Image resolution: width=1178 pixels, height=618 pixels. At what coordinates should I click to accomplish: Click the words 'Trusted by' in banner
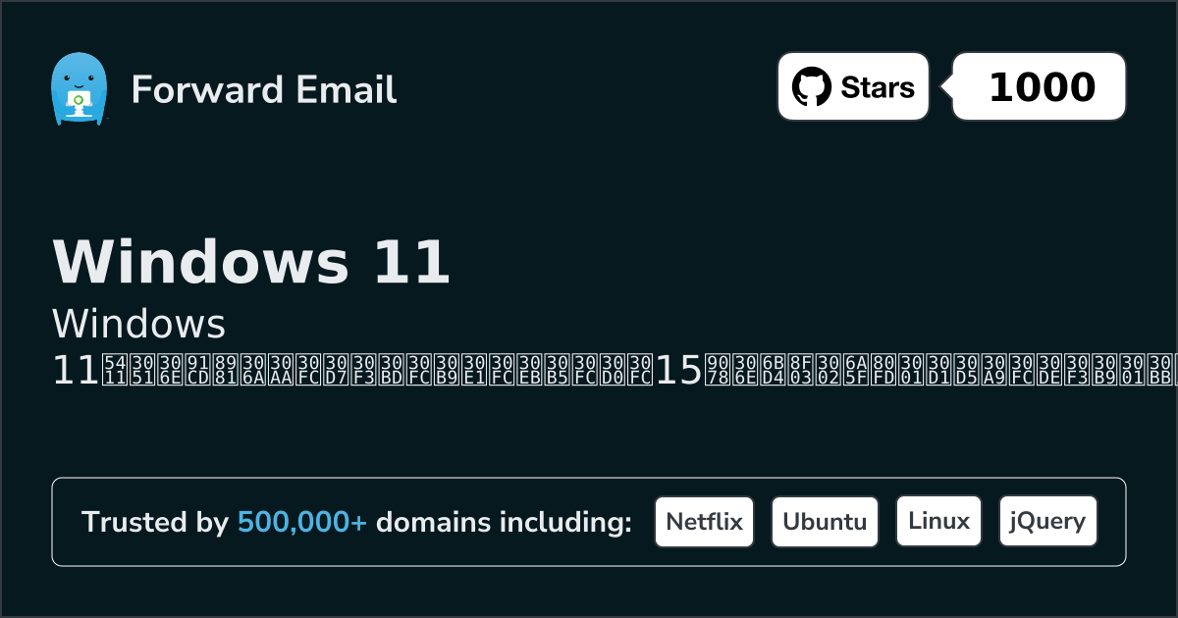tap(154, 523)
